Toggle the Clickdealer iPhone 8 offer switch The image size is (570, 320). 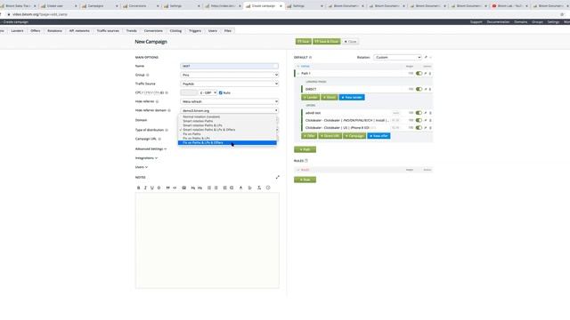[x=419, y=128]
